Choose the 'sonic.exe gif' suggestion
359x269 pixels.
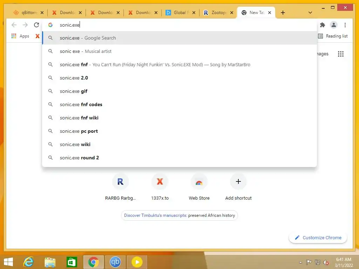tap(179, 91)
